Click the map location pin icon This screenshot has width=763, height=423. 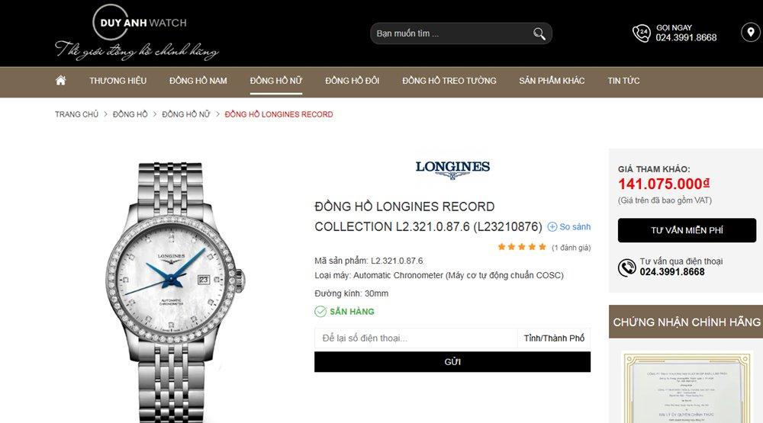point(750,33)
